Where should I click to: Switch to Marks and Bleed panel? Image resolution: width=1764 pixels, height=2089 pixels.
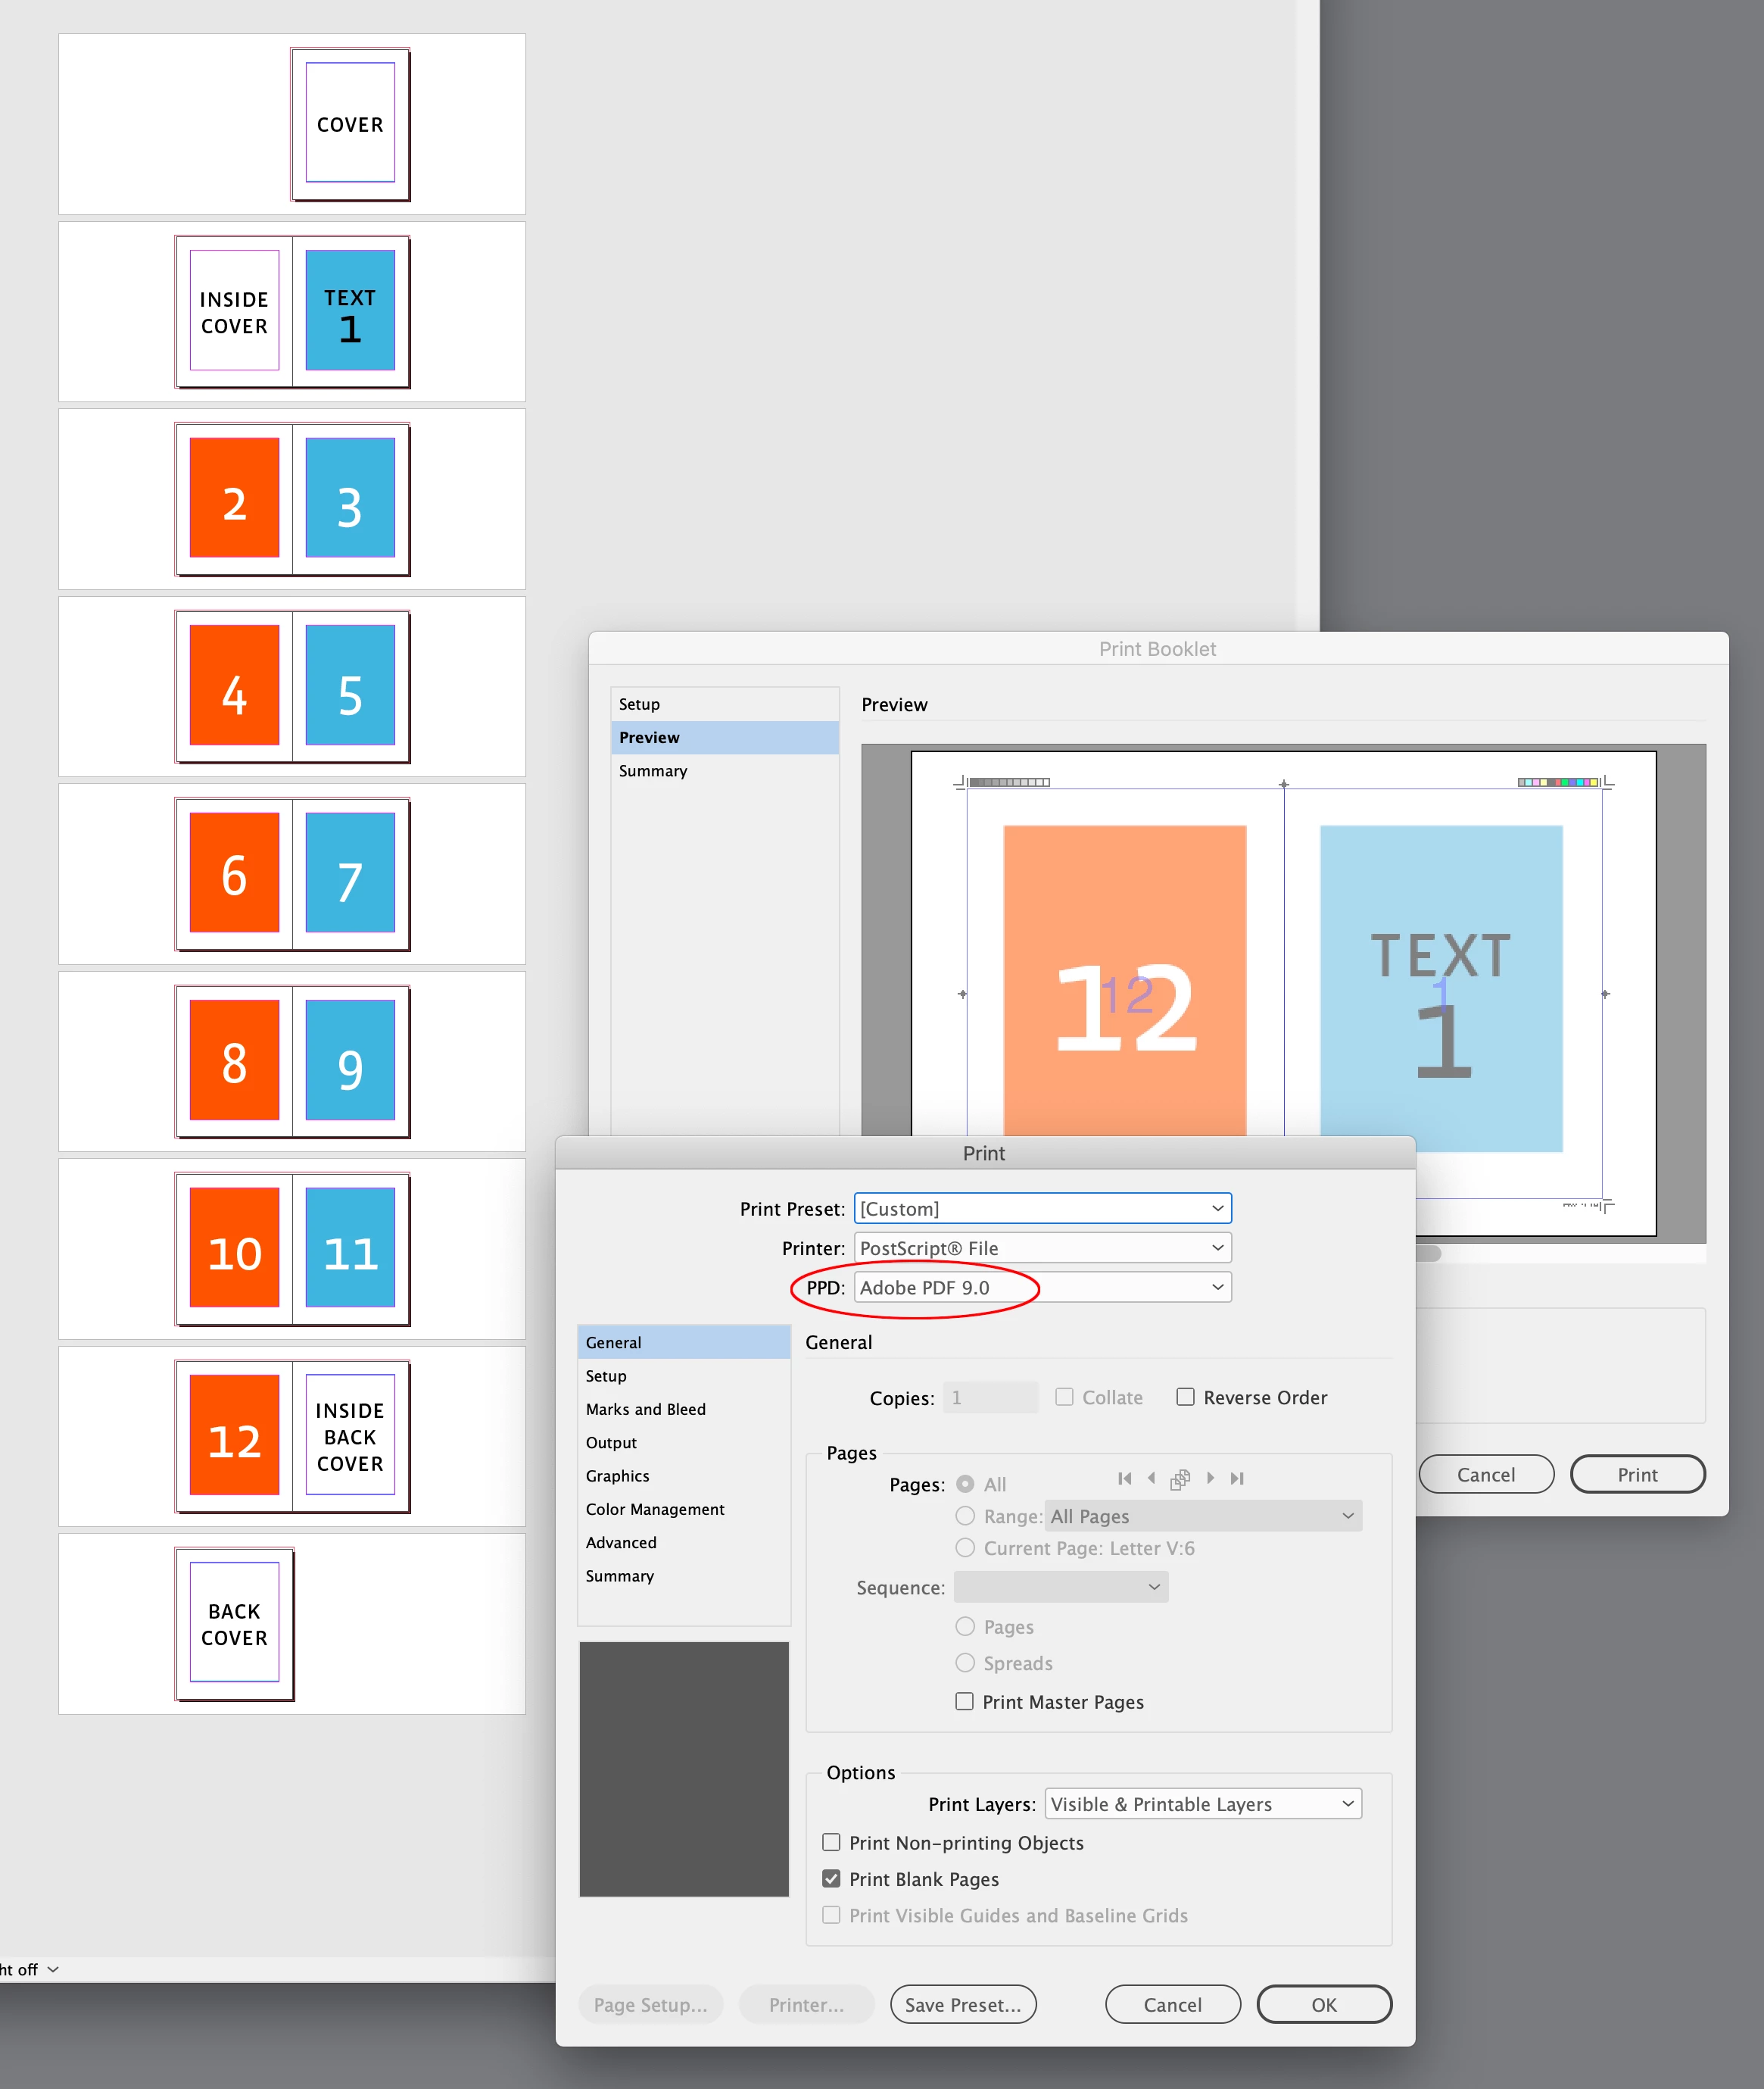coord(645,1409)
